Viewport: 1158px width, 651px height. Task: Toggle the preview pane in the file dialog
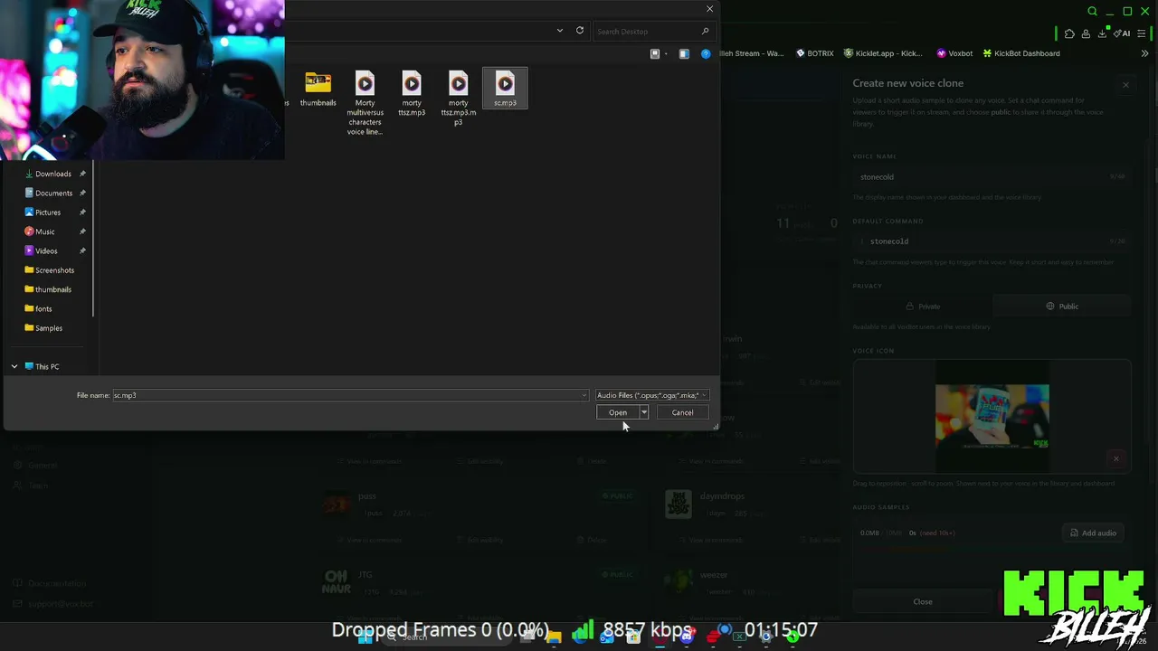(684, 54)
